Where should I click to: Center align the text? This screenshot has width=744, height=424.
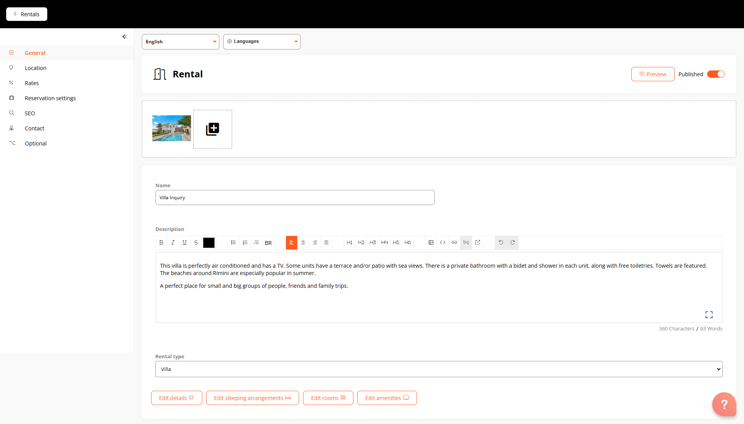(303, 243)
